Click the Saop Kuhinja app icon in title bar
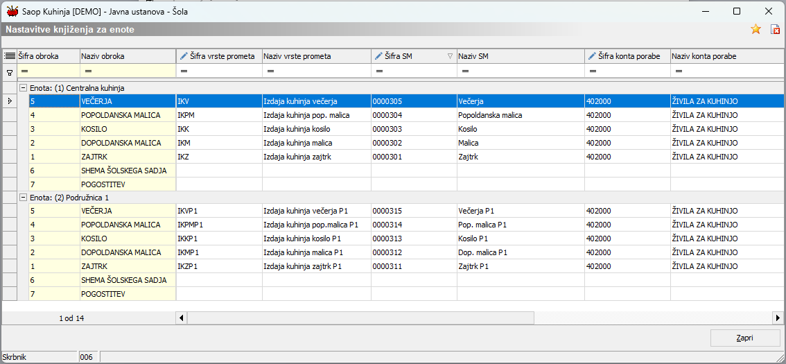The width and height of the screenshot is (786, 364). (x=12, y=11)
